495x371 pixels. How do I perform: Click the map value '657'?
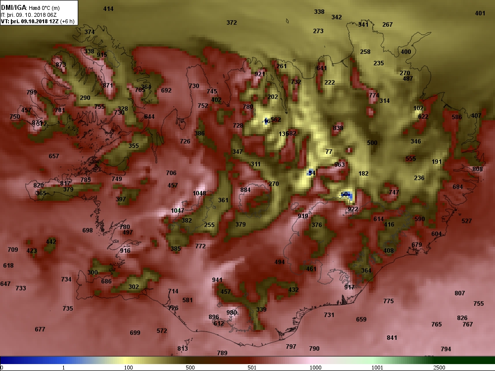(53, 156)
